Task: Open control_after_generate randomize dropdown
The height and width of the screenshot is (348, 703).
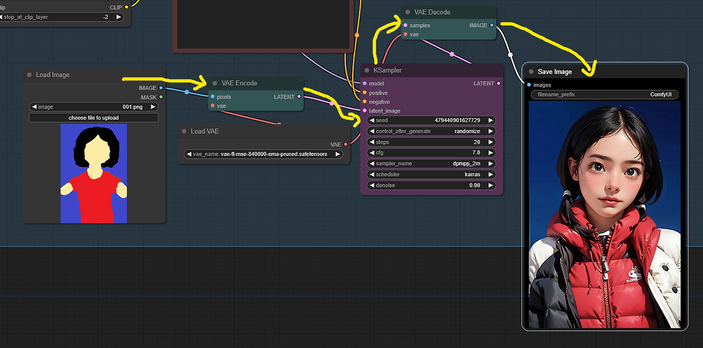Action: click(431, 131)
